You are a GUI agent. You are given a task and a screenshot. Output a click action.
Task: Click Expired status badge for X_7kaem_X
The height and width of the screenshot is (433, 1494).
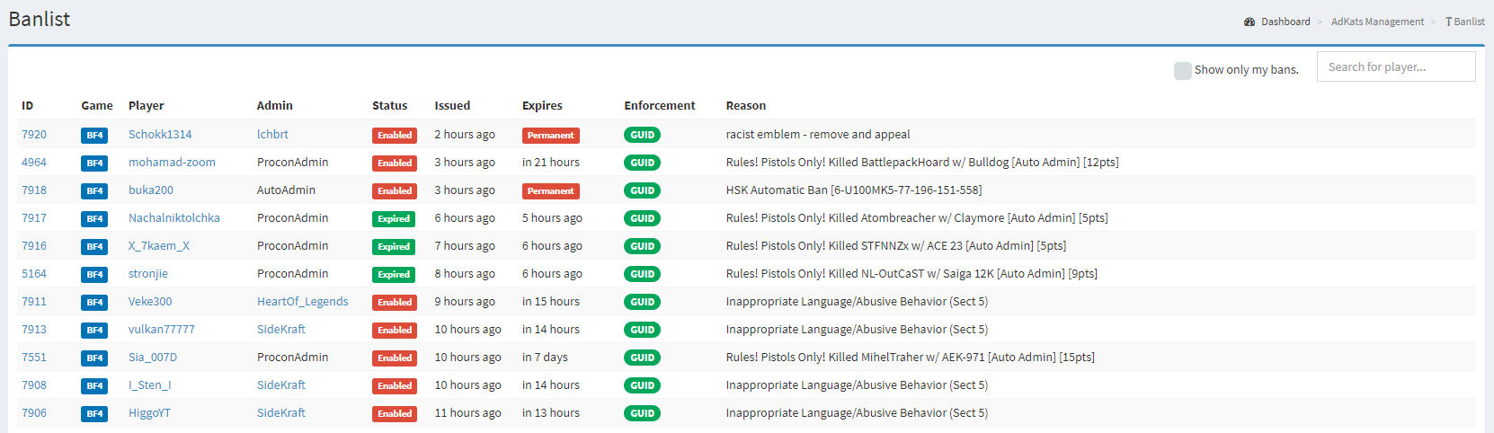pyautogui.click(x=394, y=247)
